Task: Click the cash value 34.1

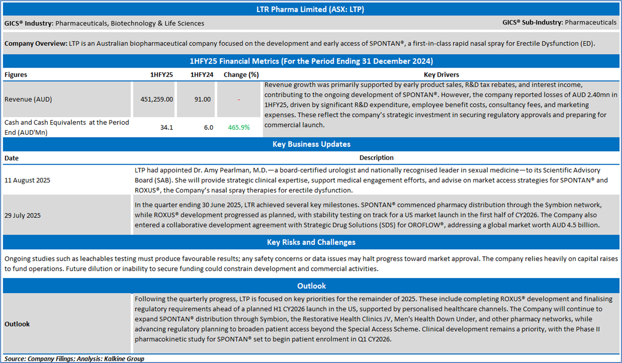Action: 167,127
